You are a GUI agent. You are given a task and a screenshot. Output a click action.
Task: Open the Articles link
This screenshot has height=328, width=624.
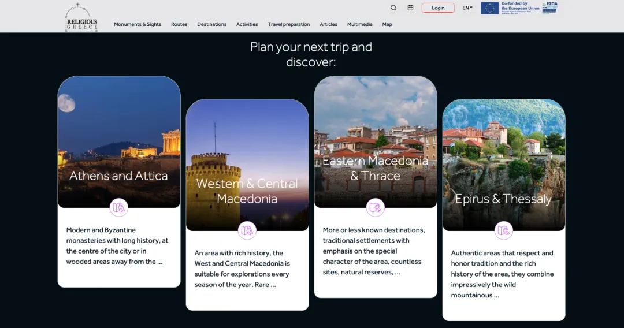pyautogui.click(x=328, y=24)
